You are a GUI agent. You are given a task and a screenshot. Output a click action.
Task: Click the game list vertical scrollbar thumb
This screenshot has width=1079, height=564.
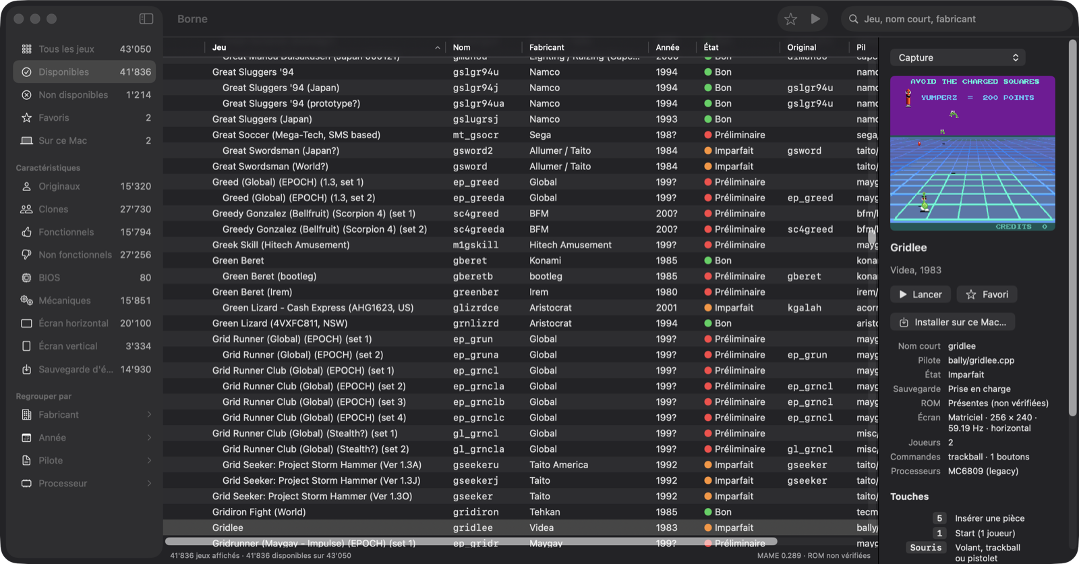872,237
